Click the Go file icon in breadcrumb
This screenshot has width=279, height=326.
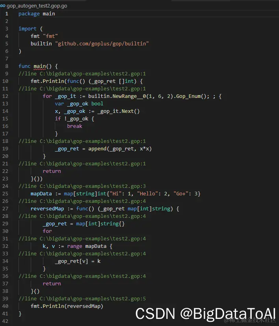point(3,6)
